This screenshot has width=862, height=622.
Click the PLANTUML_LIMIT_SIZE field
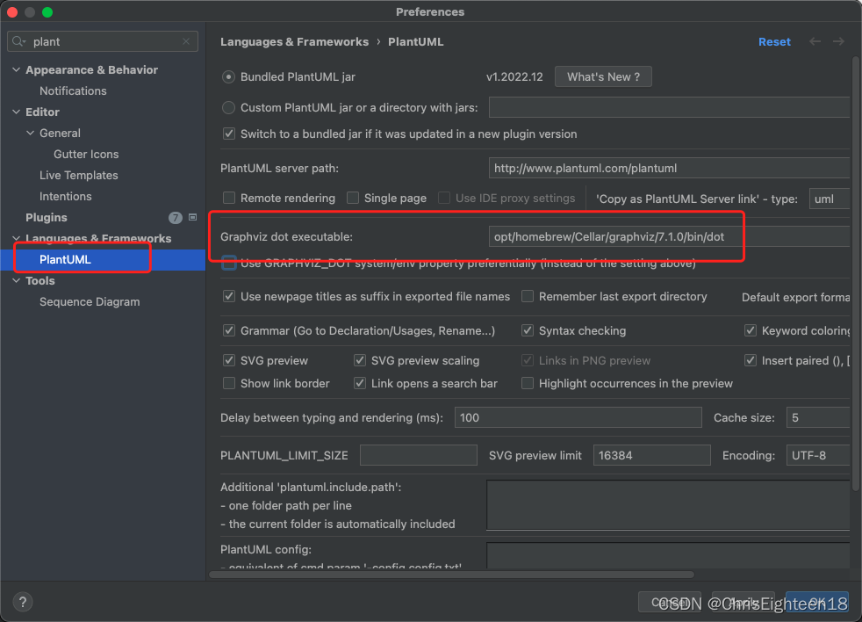click(x=419, y=455)
